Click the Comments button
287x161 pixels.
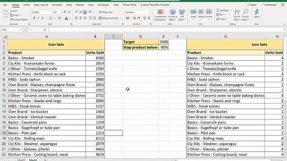(269, 5)
